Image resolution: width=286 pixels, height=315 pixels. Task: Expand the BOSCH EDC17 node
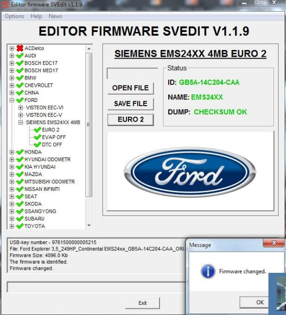12,63
